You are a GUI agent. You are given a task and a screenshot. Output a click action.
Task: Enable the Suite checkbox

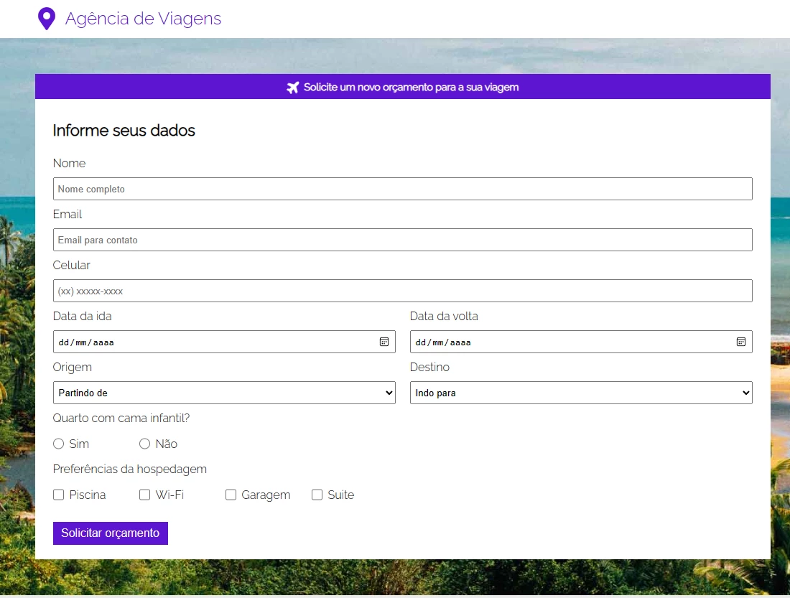click(317, 495)
